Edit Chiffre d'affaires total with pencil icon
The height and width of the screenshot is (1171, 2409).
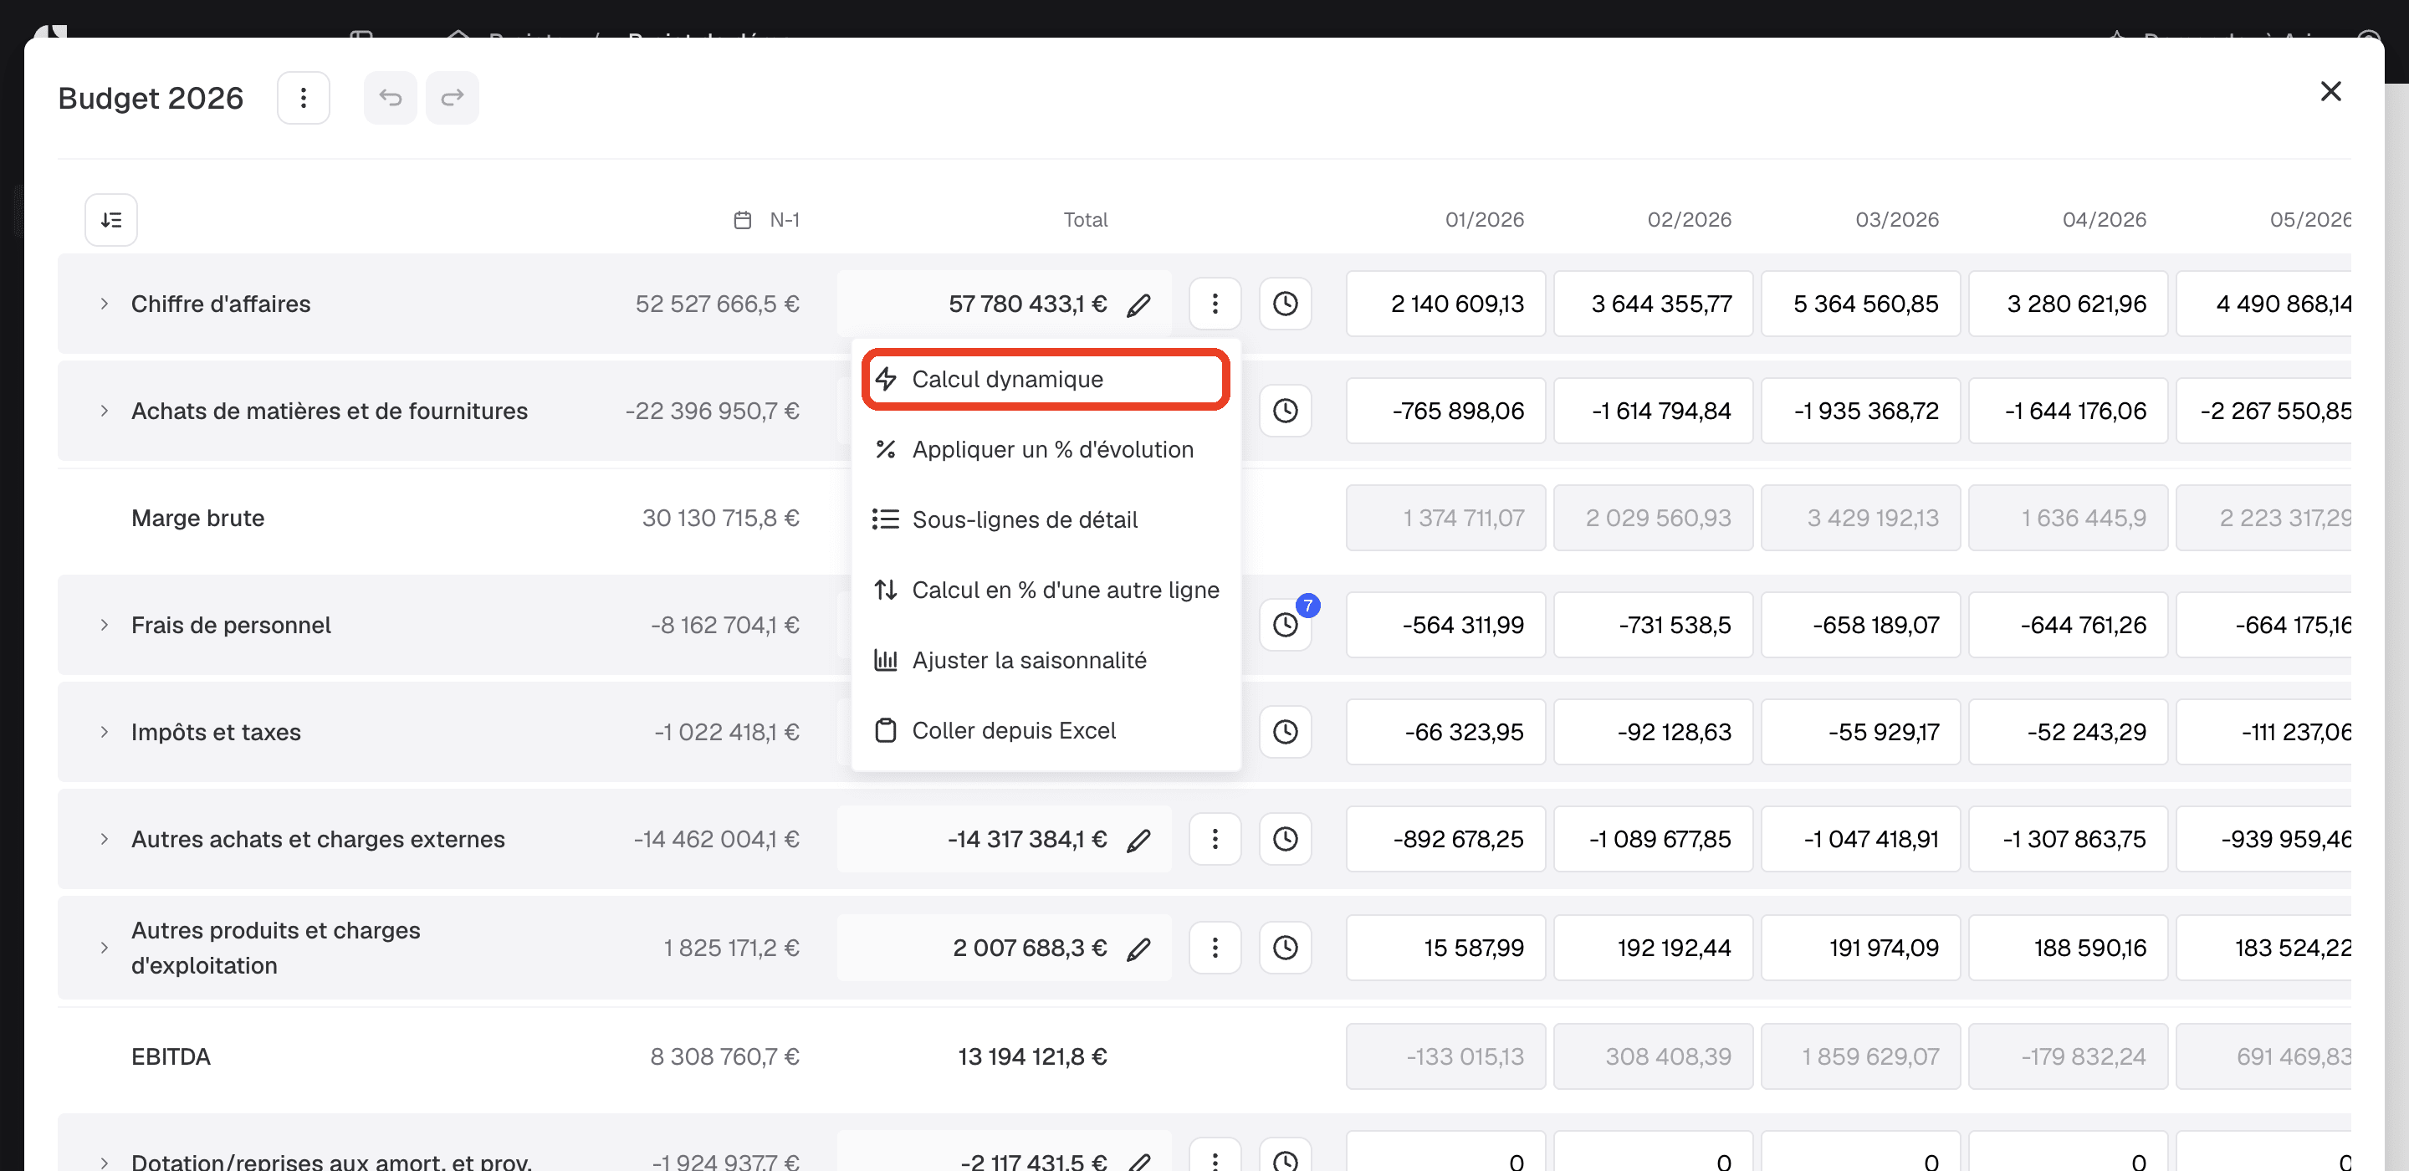1138,304
